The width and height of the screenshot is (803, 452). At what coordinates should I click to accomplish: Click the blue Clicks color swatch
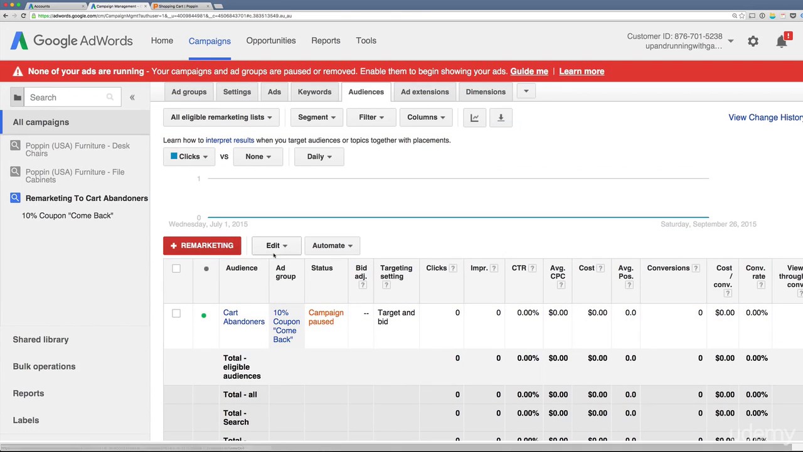point(174,156)
